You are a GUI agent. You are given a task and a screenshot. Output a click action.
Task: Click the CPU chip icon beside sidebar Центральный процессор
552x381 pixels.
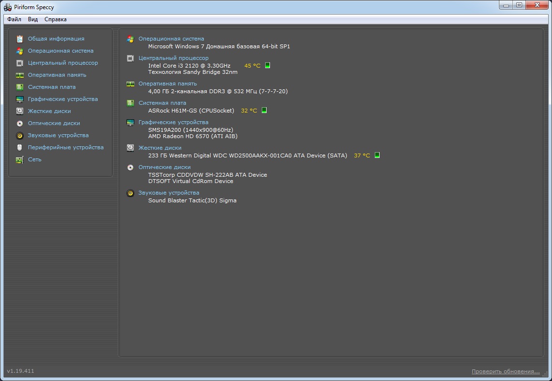[x=20, y=63]
